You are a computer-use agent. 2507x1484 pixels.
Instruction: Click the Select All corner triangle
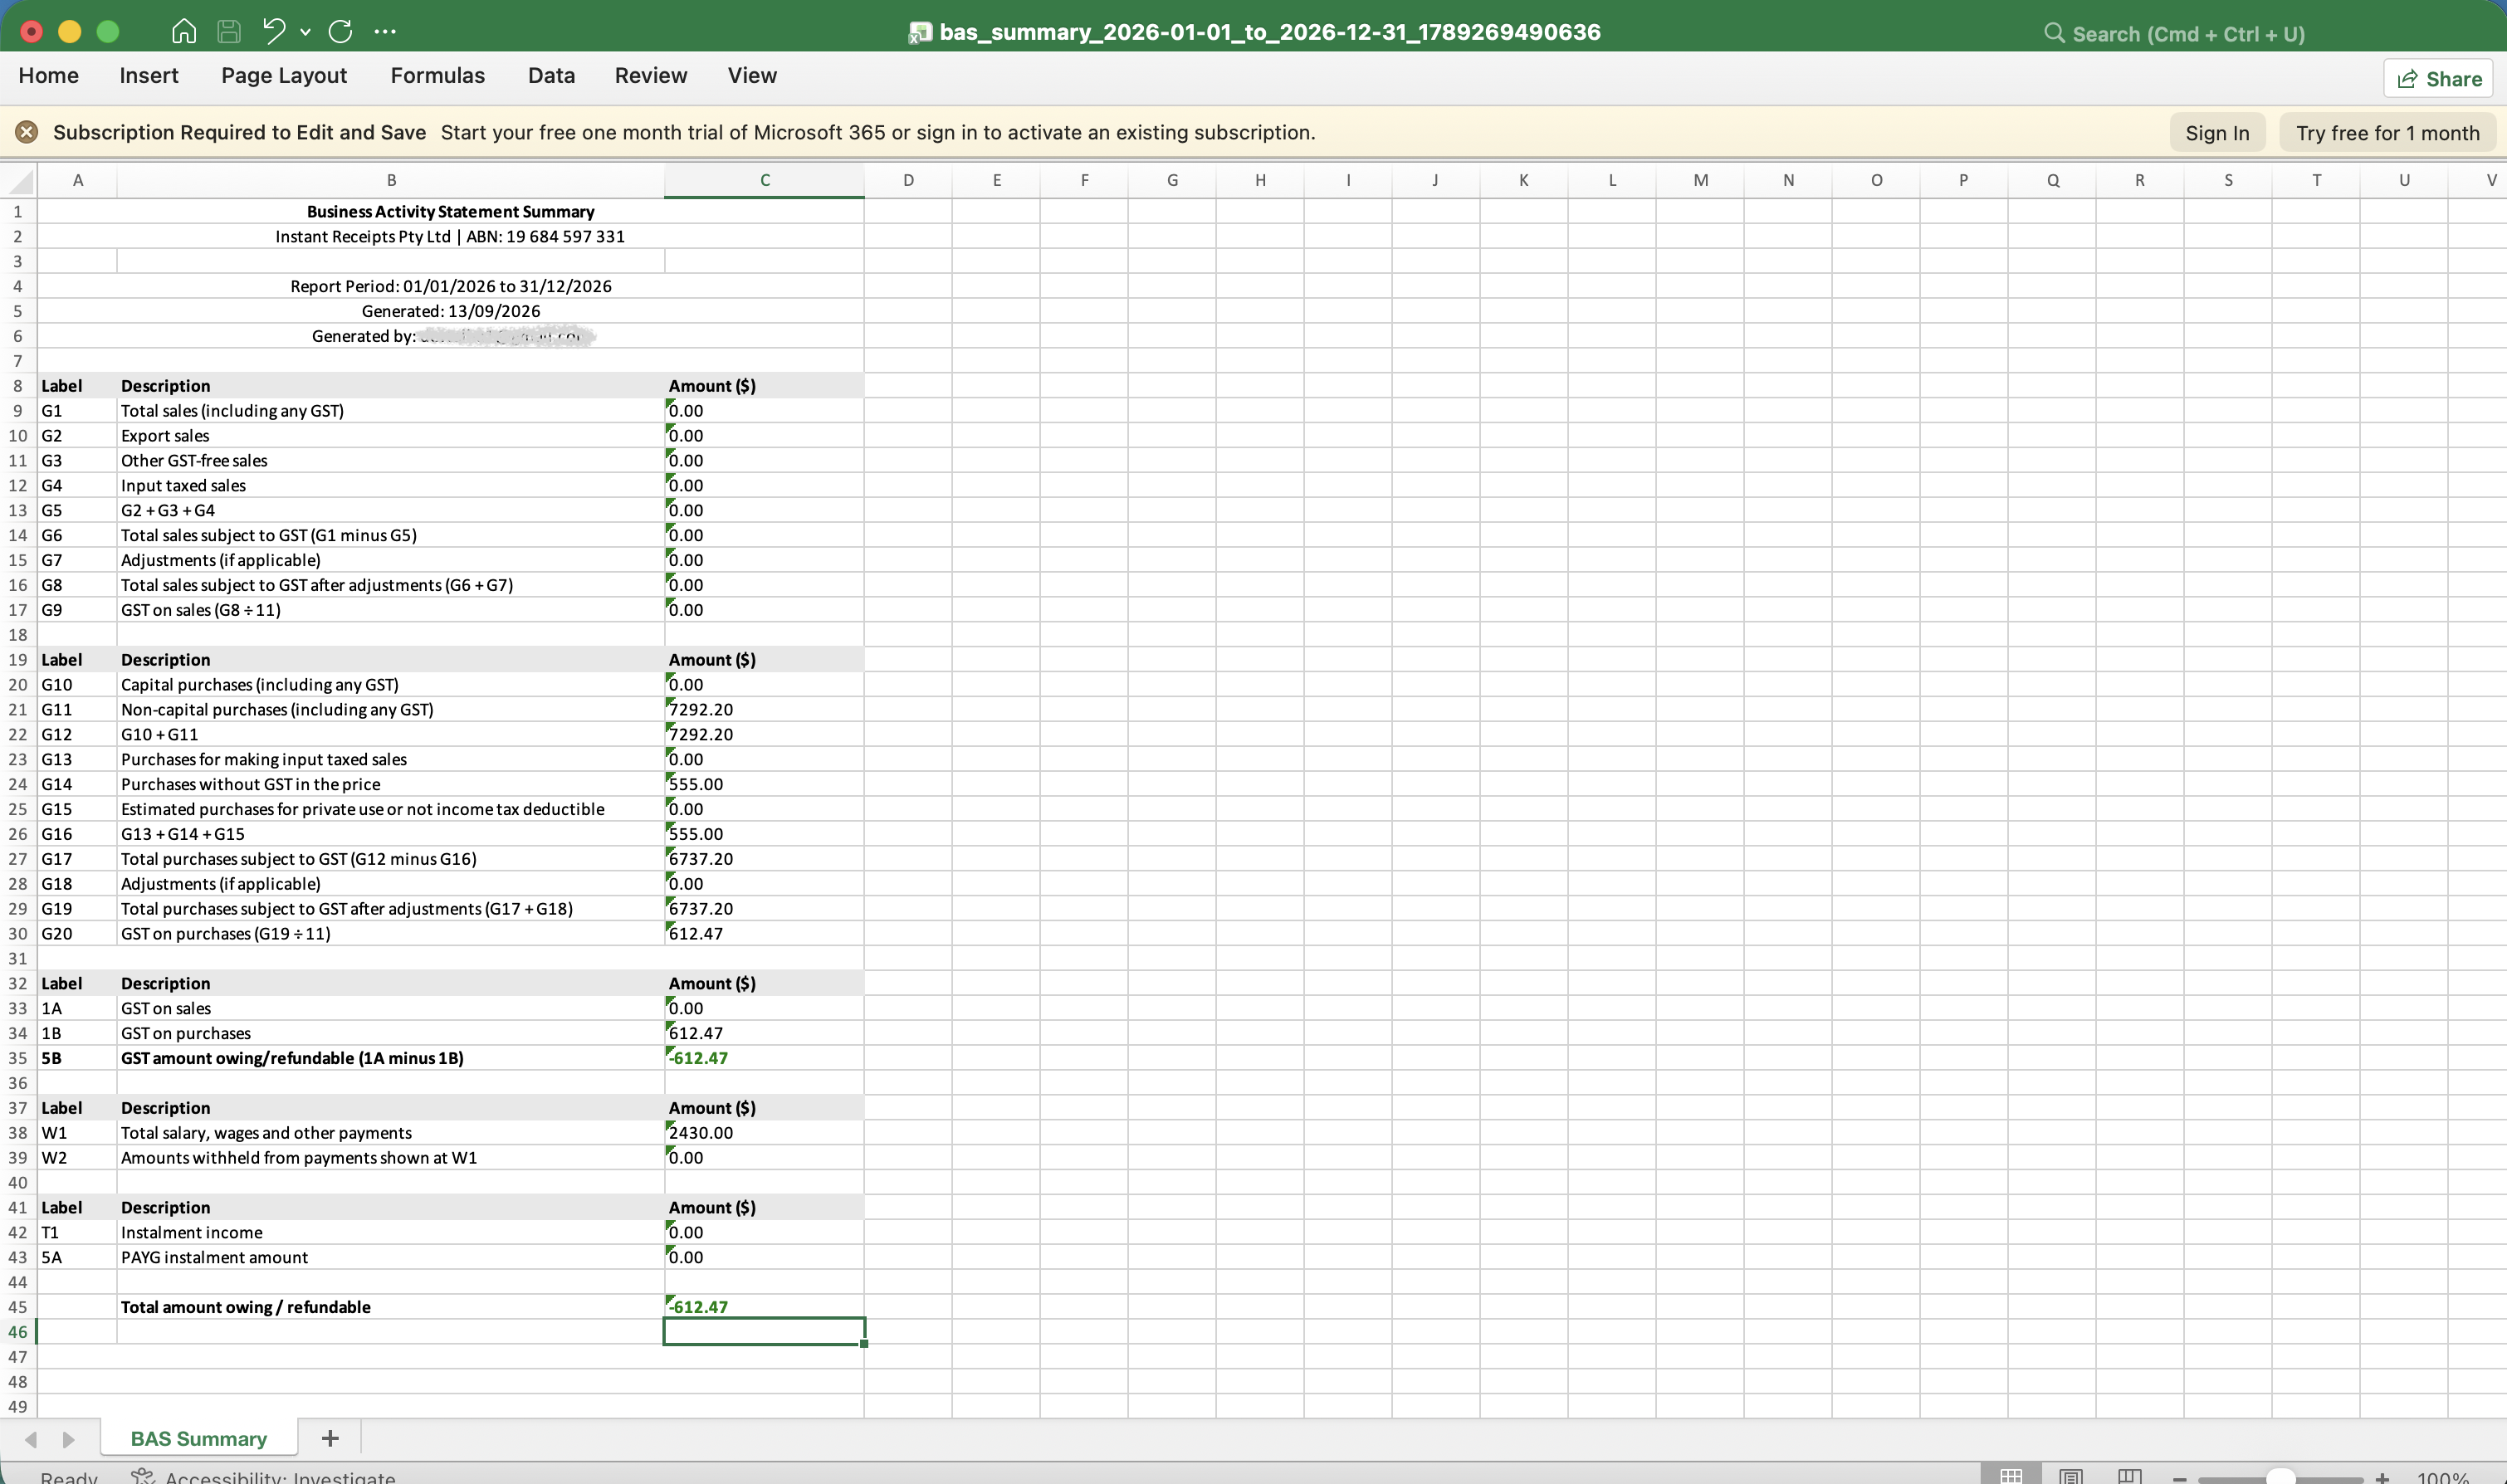pyautogui.click(x=19, y=181)
